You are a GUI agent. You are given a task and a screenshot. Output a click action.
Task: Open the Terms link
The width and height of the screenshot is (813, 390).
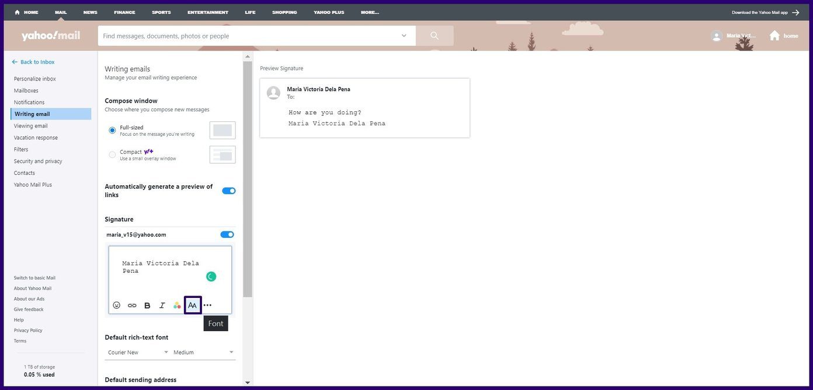click(20, 341)
